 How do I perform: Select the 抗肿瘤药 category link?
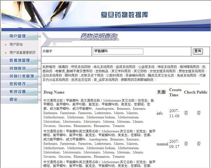click(49, 67)
